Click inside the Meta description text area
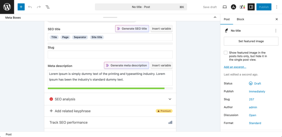Screen dimensions: 282x137 point(110,78)
